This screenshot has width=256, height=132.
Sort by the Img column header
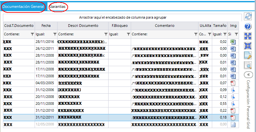click(233, 26)
